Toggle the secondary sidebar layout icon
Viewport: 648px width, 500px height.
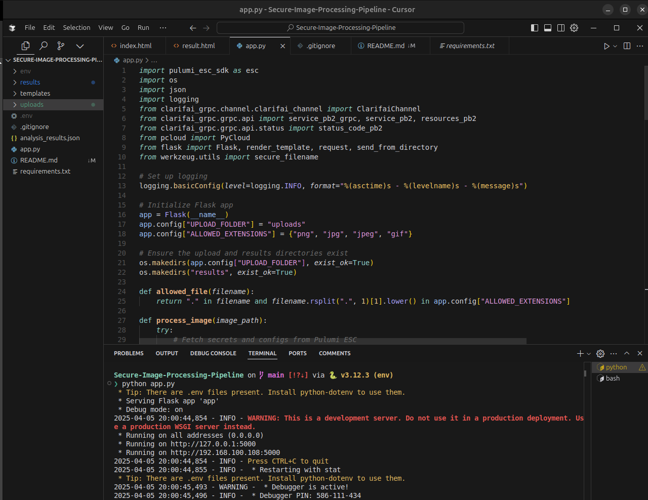[561, 28]
